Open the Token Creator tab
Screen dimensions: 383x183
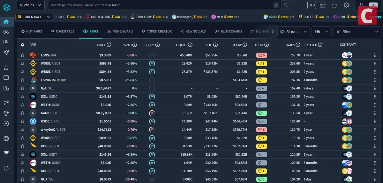coord(156,31)
